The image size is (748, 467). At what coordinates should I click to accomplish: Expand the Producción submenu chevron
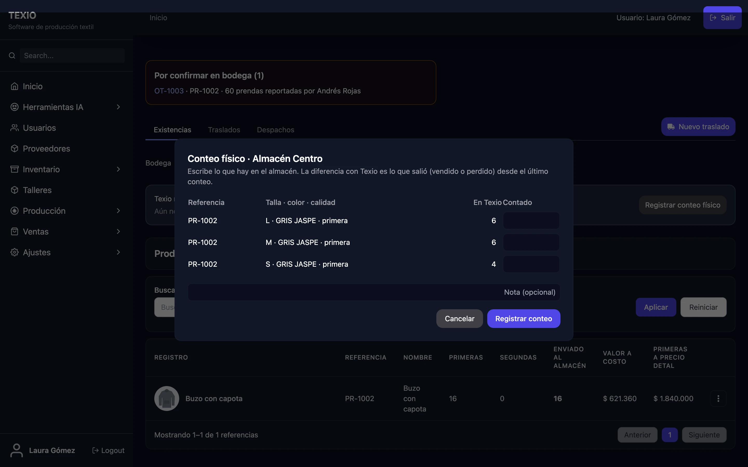[x=118, y=211]
